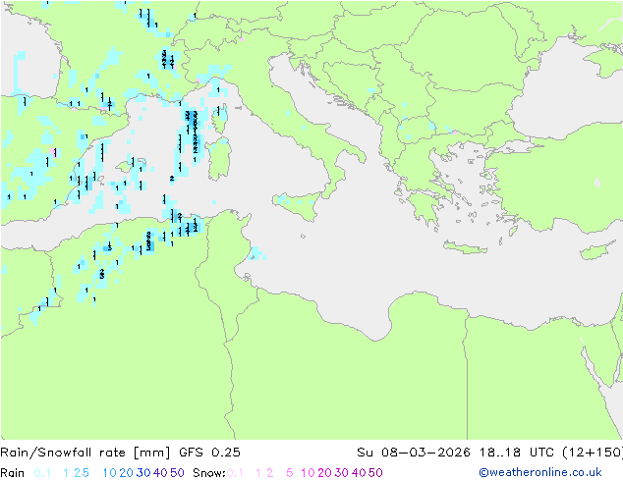Click the 'Snow:' legend label

point(209,473)
